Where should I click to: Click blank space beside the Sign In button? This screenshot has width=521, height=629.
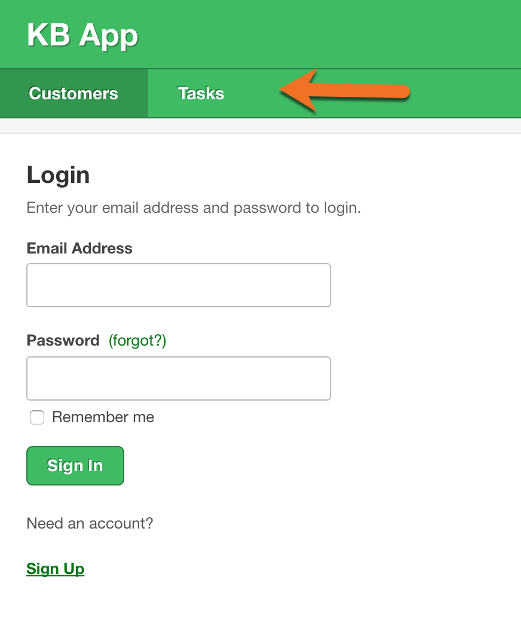click(281, 466)
